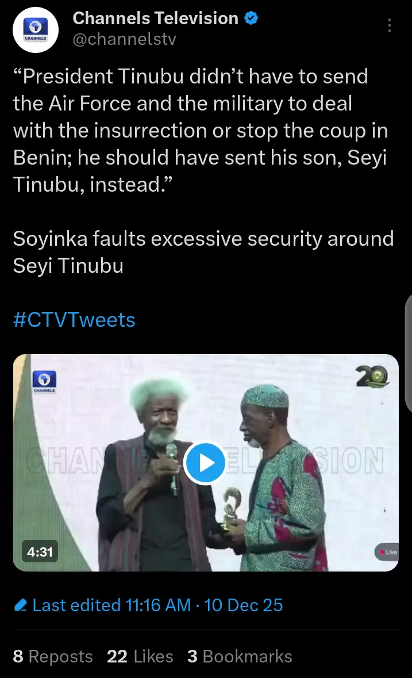Image resolution: width=412 pixels, height=678 pixels.
Task: Click the blue verified badge
Action: [251, 18]
